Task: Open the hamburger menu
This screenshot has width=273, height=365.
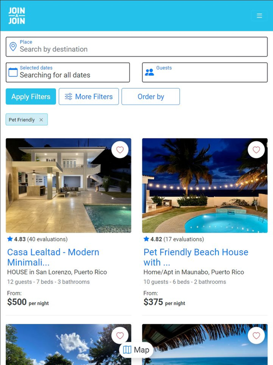Action: coord(259,16)
